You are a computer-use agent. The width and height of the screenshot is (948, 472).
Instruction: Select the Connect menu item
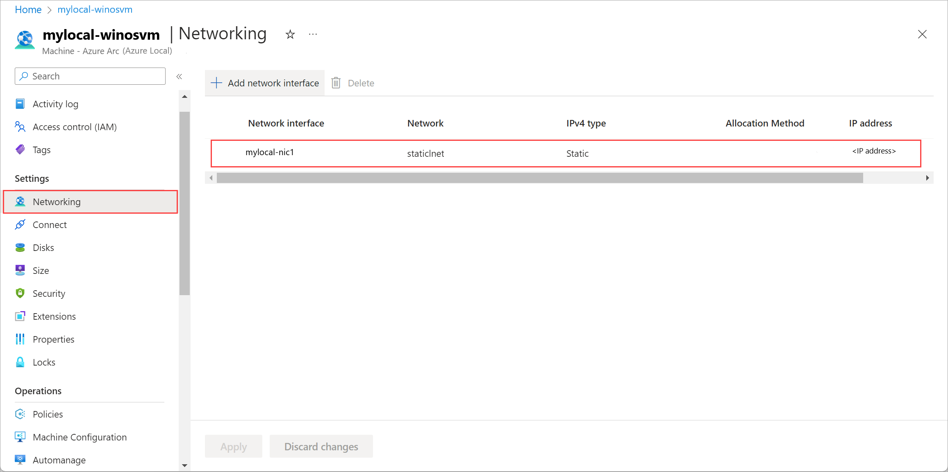point(50,225)
